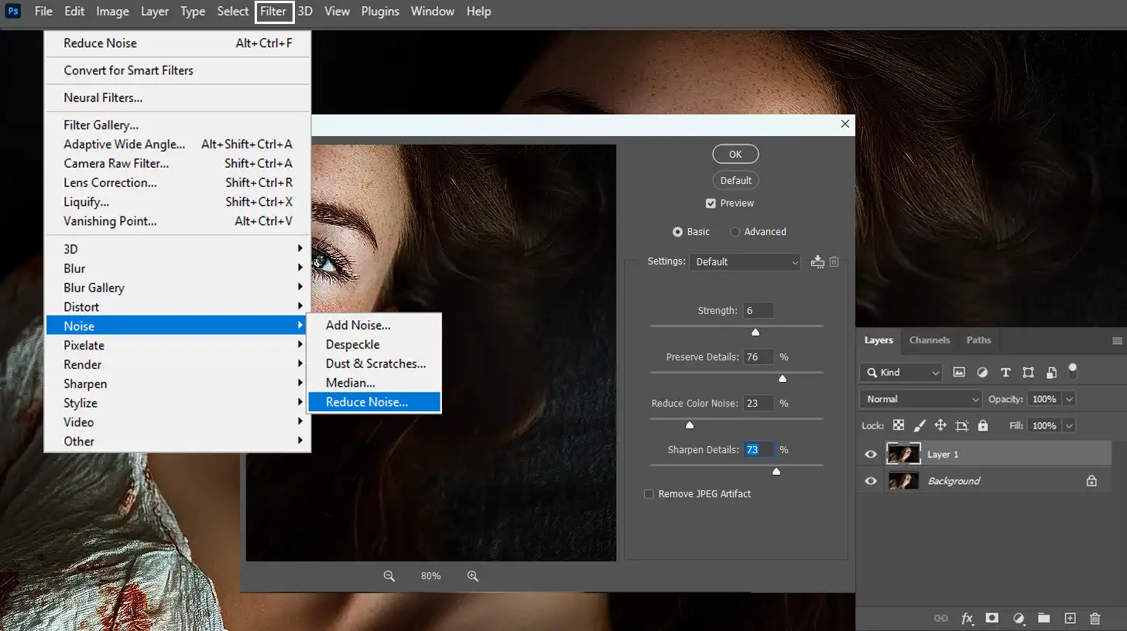Create a new group folder icon
Viewport: 1127px width, 631px height.
click(x=1044, y=618)
